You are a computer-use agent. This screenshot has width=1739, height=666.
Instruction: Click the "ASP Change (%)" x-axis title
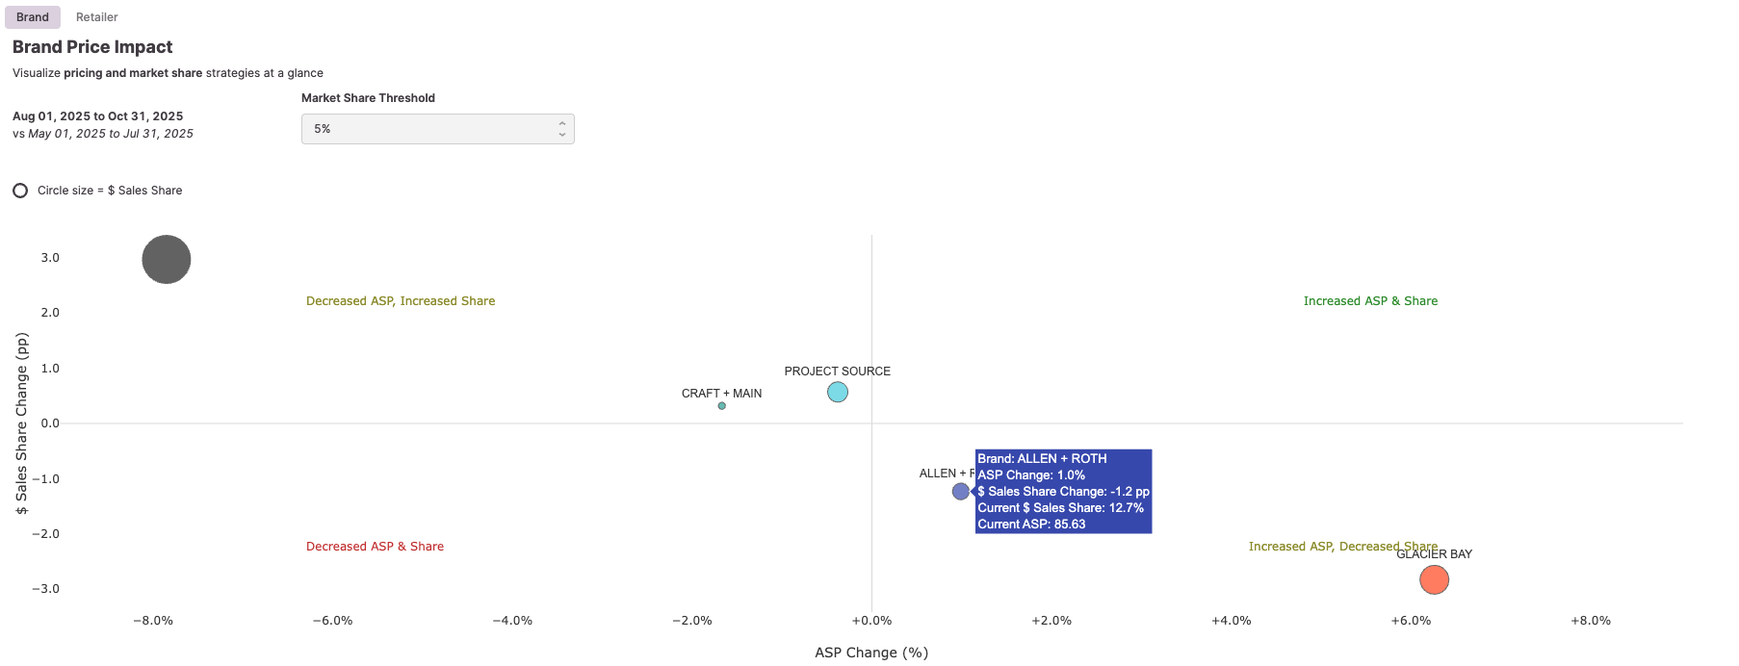pyautogui.click(x=871, y=653)
